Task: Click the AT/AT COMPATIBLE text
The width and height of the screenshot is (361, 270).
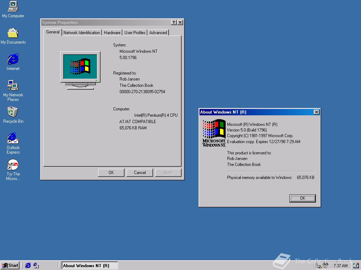Action: pos(138,121)
